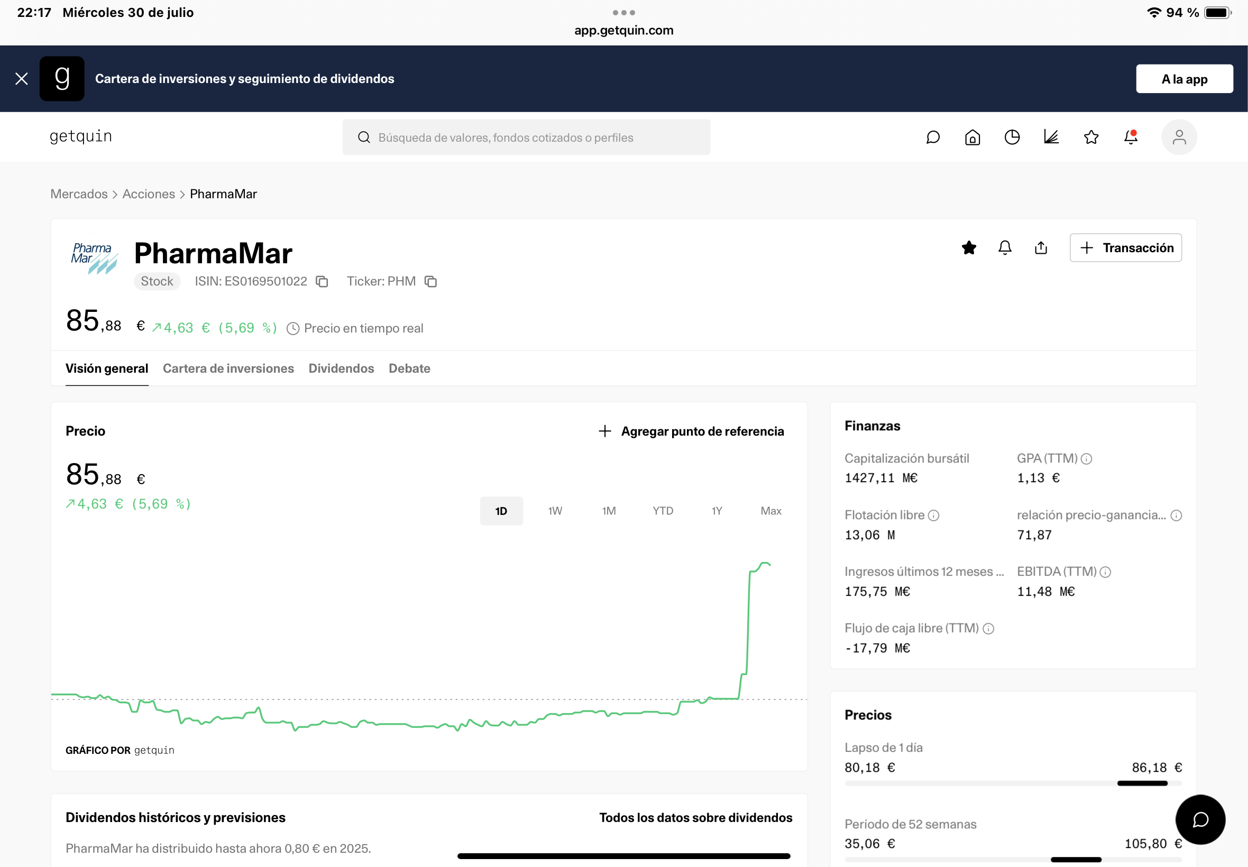Open the markets chart icon
The width and height of the screenshot is (1248, 867).
(1051, 137)
